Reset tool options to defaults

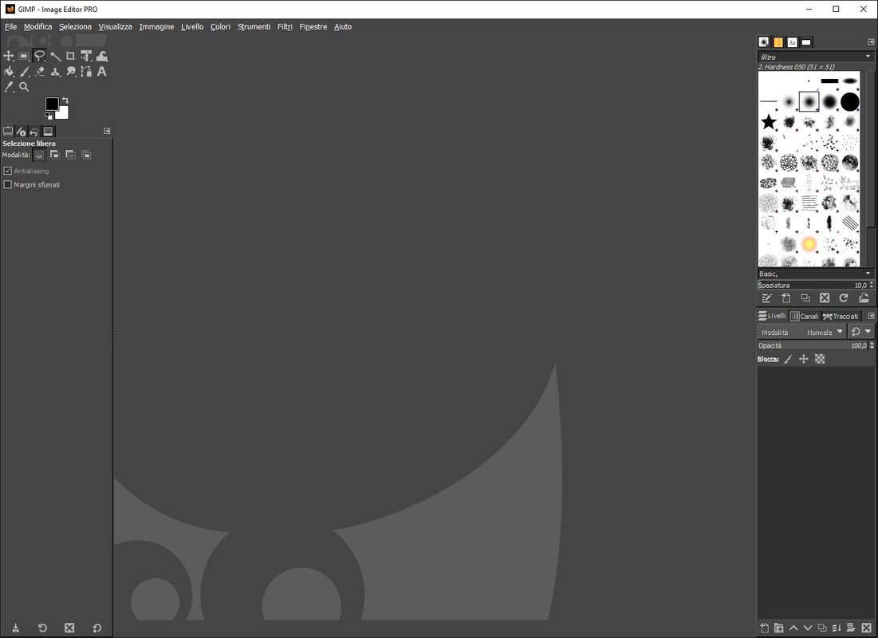tap(96, 628)
